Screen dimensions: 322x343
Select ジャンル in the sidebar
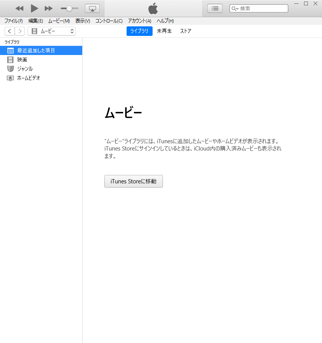[x=41, y=69]
